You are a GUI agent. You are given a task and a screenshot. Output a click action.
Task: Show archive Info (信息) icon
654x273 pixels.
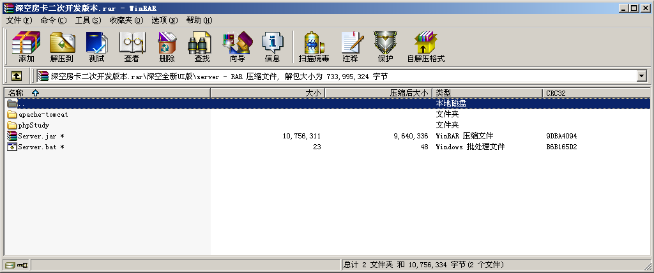(x=272, y=47)
